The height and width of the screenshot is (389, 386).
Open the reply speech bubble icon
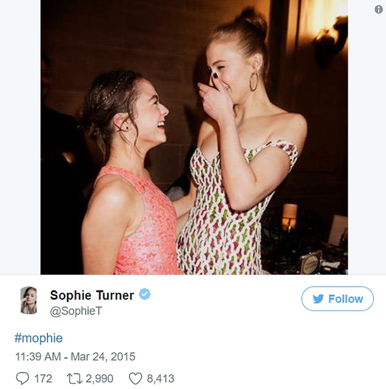click(22, 379)
